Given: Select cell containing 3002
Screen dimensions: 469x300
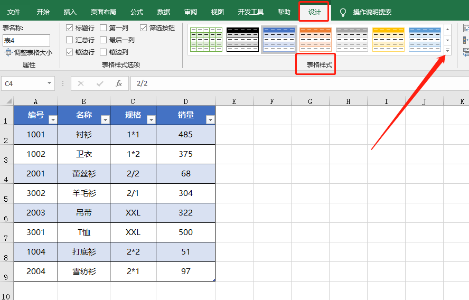Looking at the screenshot, I should 35,193.
